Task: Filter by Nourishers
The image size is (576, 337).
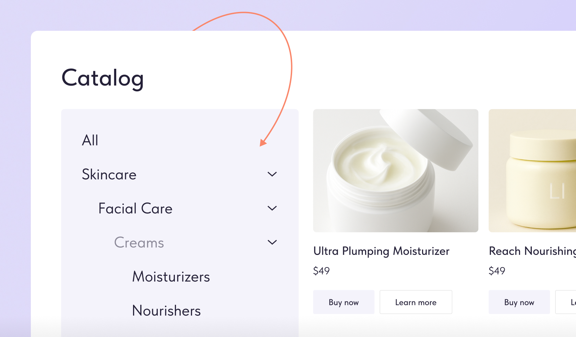Action: [x=166, y=311]
